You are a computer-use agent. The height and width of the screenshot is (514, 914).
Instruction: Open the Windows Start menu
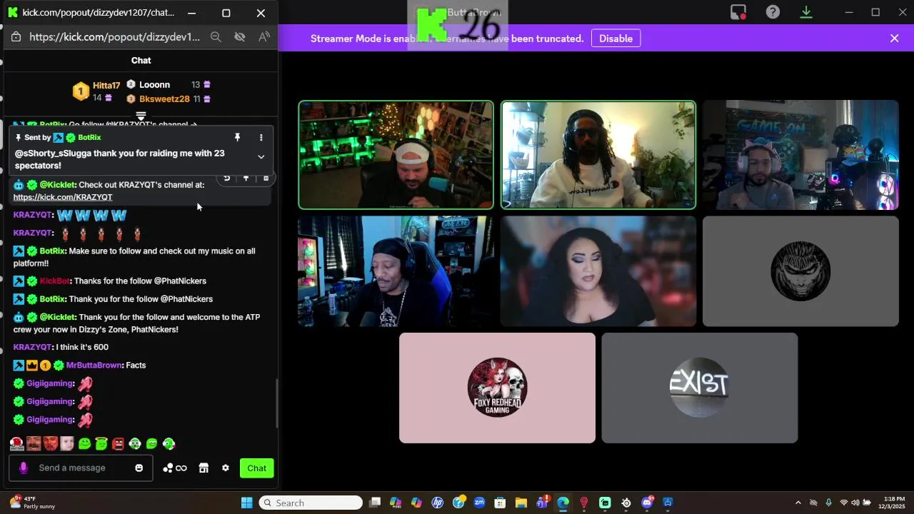pos(246,503)
